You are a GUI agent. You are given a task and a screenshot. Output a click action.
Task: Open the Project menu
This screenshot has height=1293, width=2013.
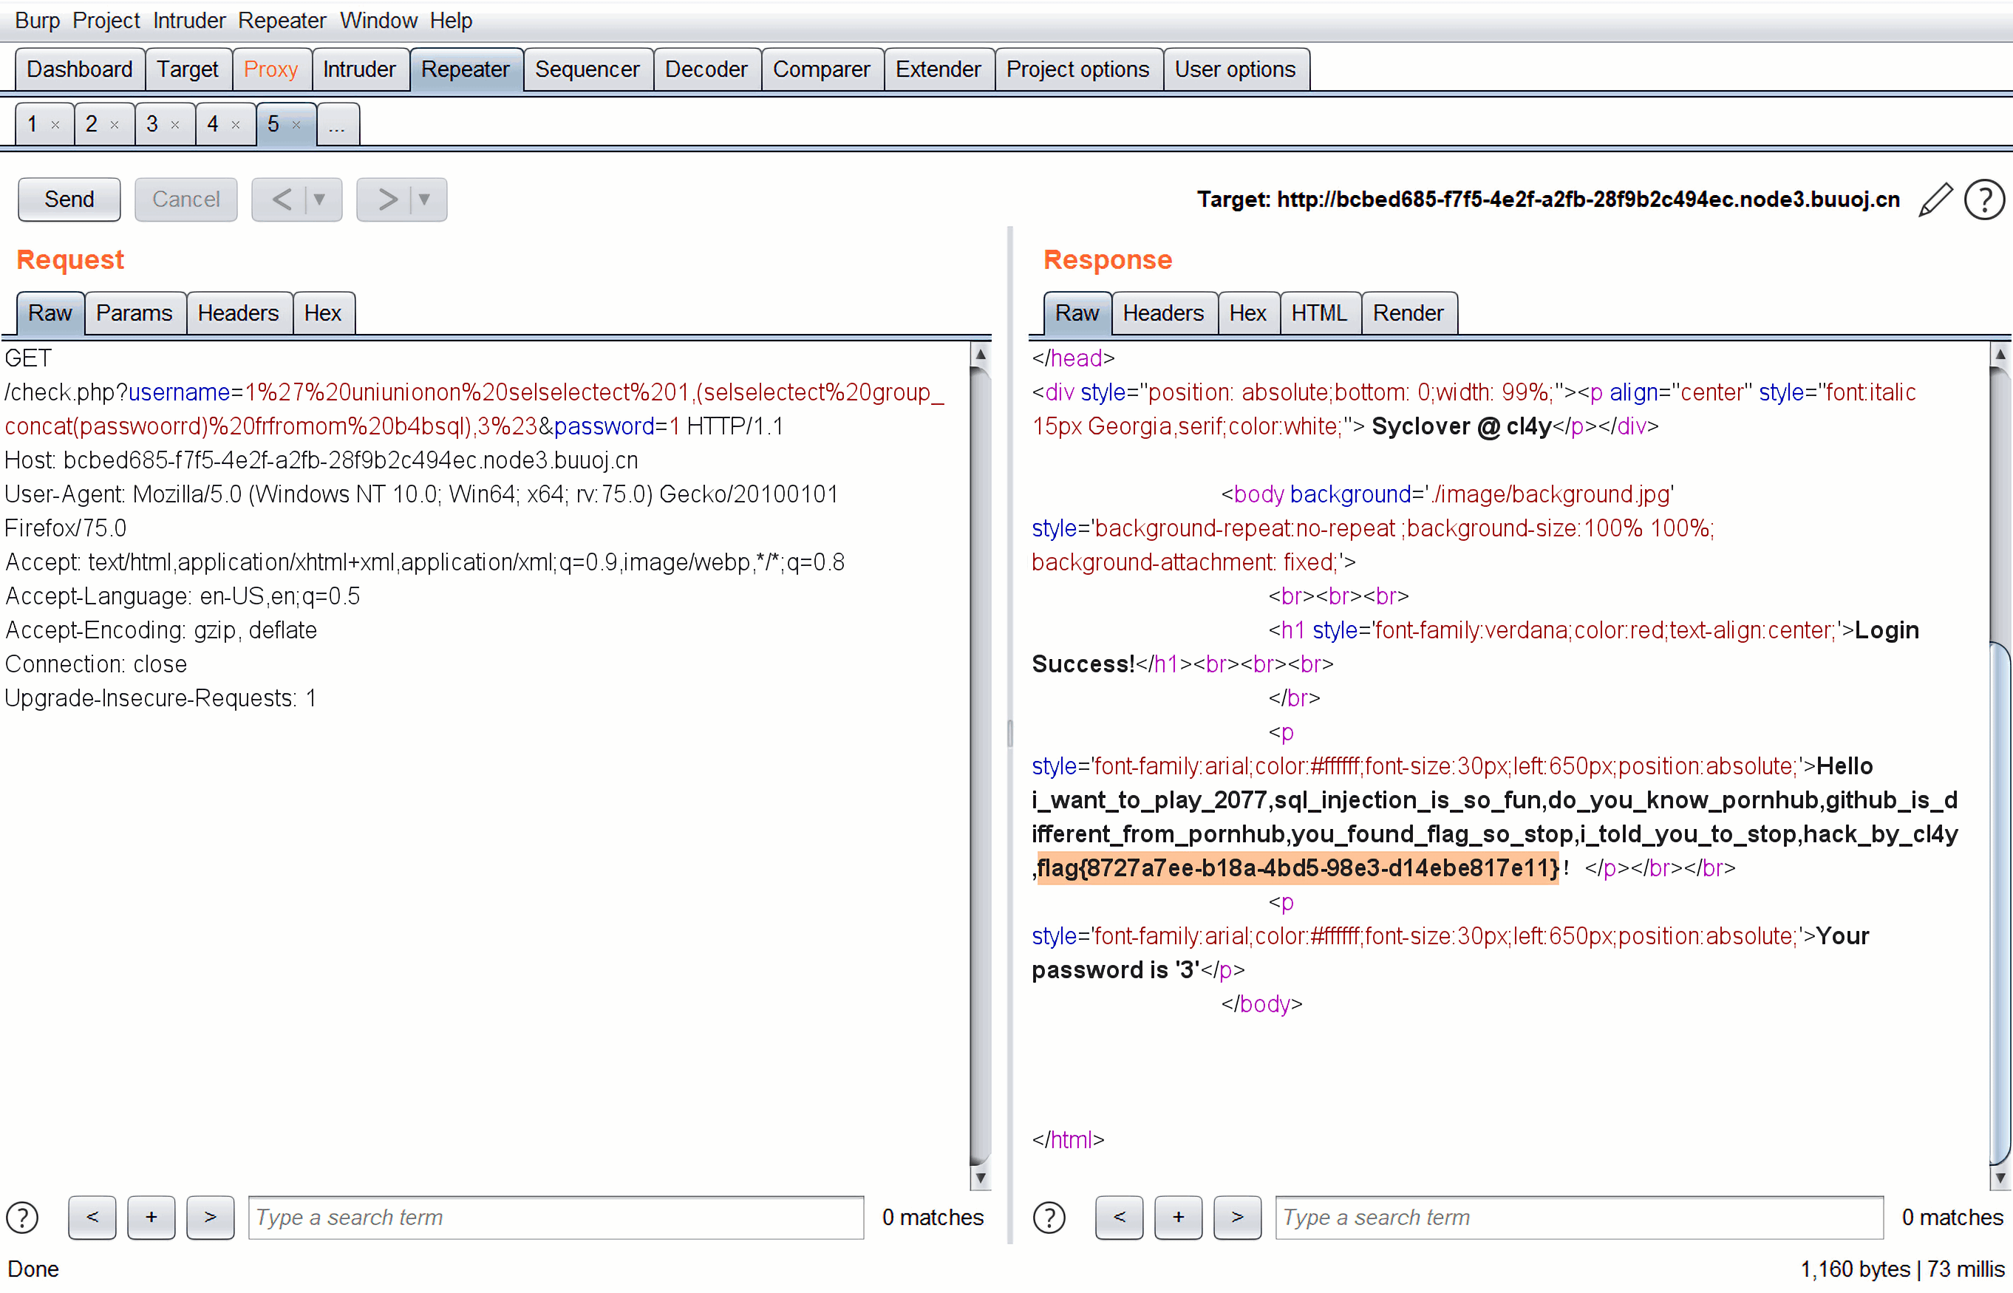(106, 20)
